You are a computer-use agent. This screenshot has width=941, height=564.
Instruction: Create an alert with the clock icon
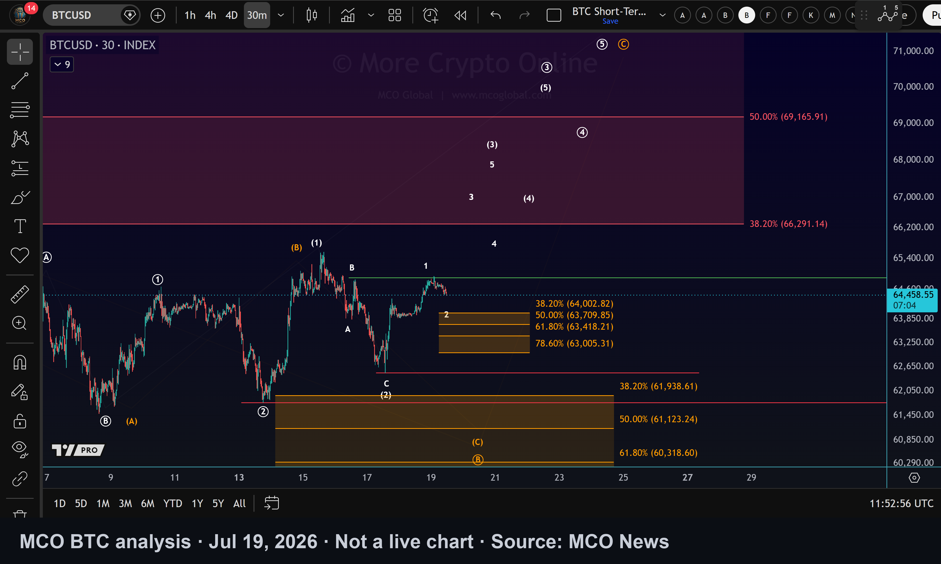coord(431,15)
